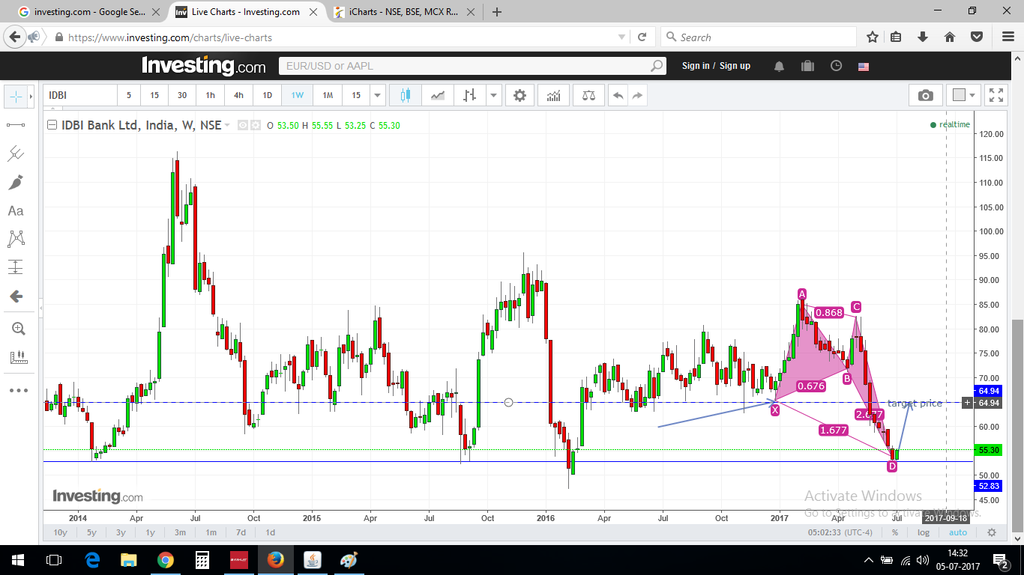Click the measure ruler with candles icon
This screenshot has height=575, width=1024.
18,357
